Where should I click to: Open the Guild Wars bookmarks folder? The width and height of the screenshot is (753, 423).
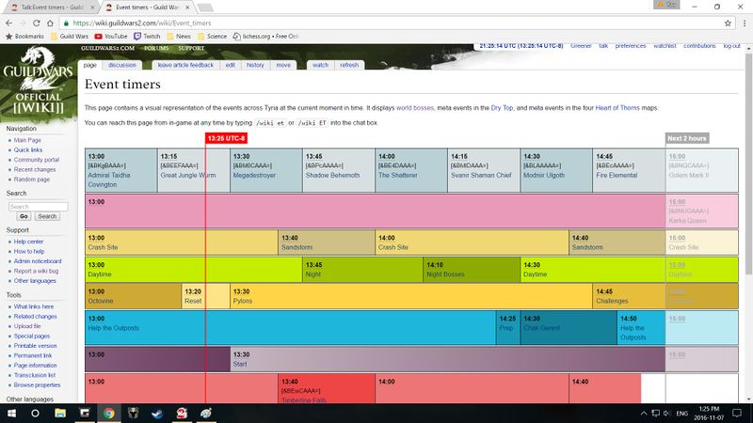[x=70, y=37]
